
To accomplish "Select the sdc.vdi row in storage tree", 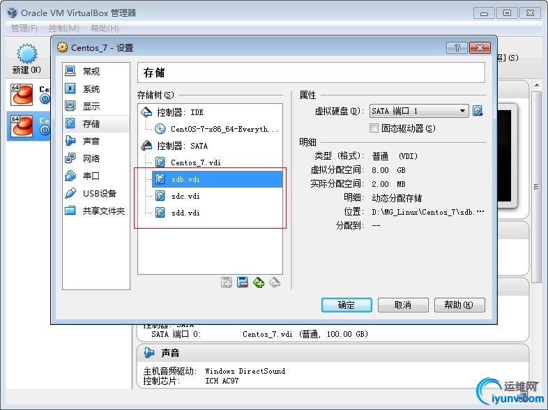I will (x=218, y=196).
